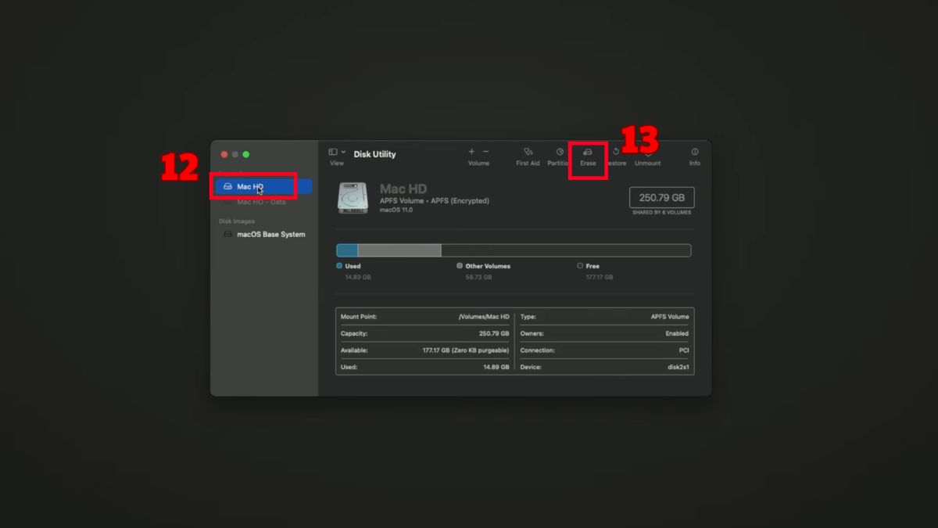938x528 pixels.
Task: Click the Disk Utility window title
Action: (374, 154)
